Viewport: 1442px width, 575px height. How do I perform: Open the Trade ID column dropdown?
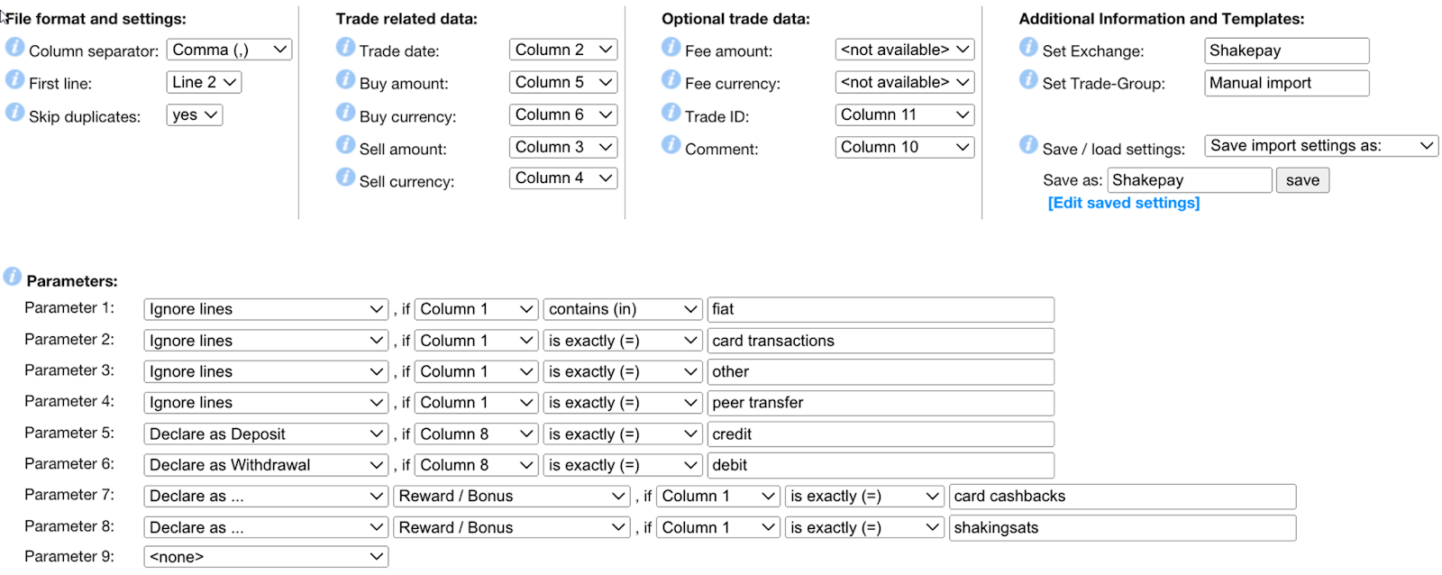coord(905,114)
